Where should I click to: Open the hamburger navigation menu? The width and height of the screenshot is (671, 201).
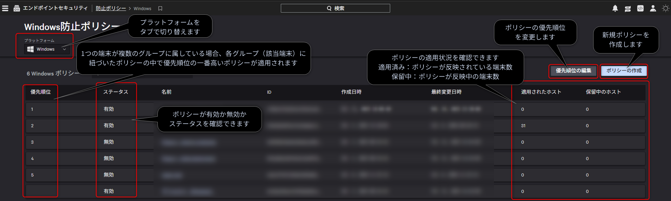(x=5, y=8)
